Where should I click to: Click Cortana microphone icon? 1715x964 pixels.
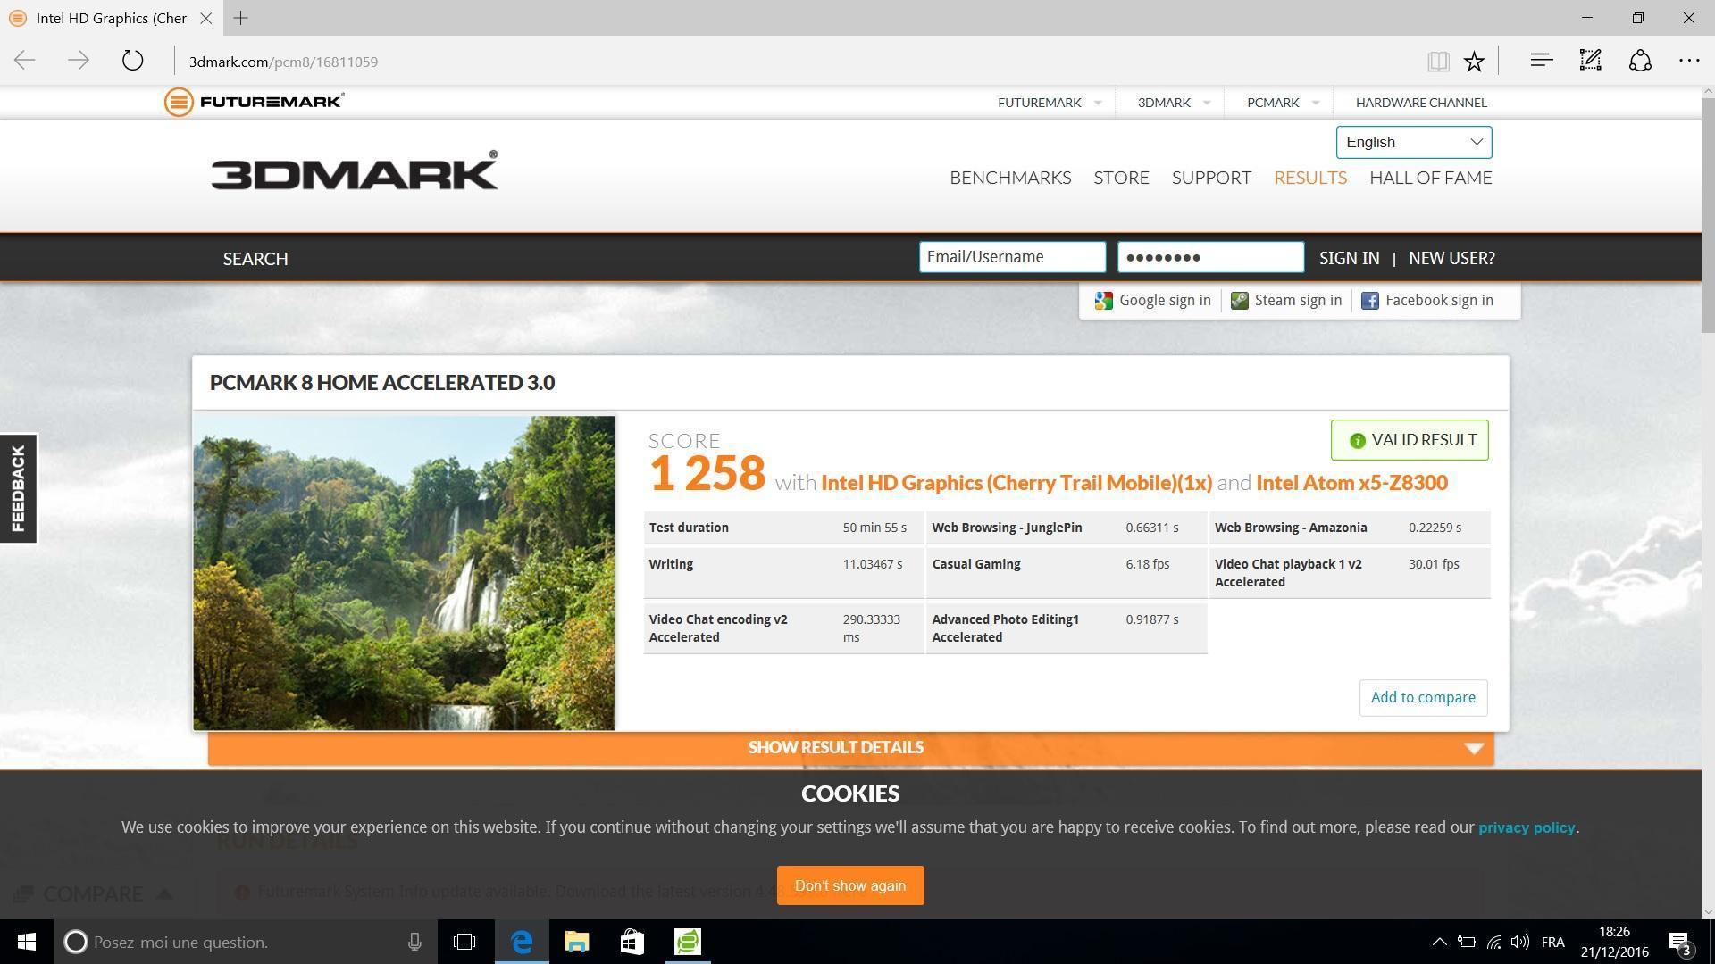point(414,942)
